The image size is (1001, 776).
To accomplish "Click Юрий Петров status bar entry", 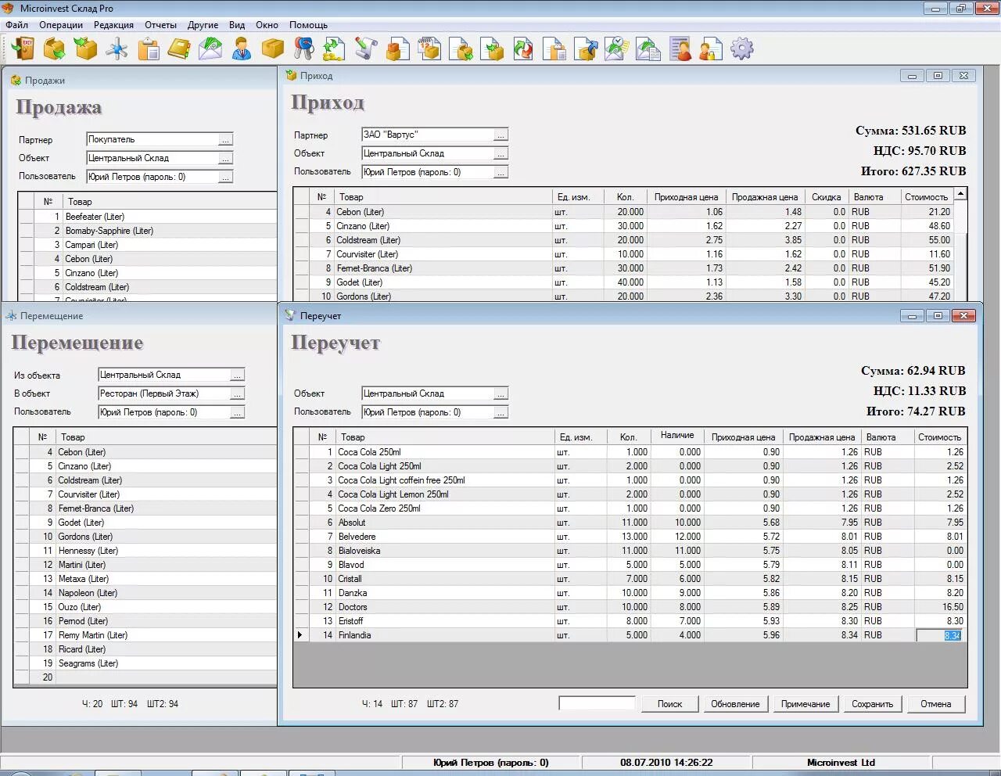I will pyautogui.click(x=491, y=763).
